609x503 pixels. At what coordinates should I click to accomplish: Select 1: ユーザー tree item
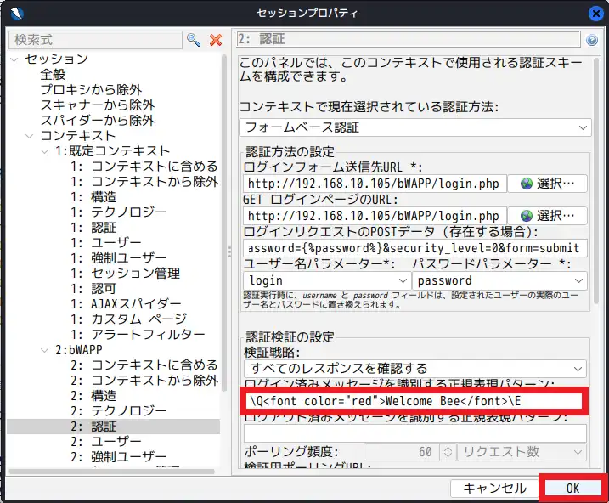[105, 243]
